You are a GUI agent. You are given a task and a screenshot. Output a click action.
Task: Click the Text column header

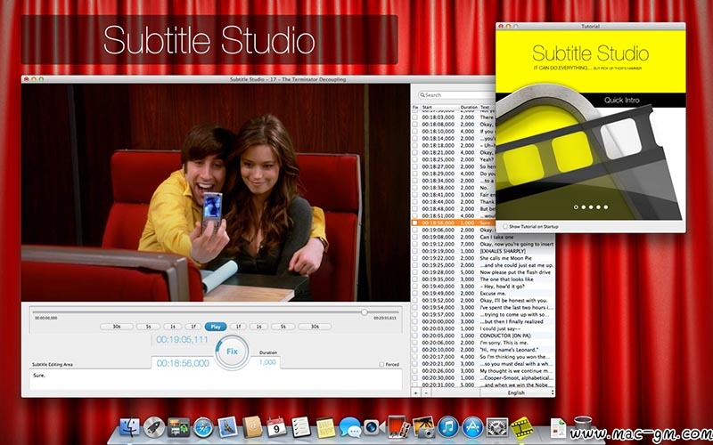coord(485,108)
